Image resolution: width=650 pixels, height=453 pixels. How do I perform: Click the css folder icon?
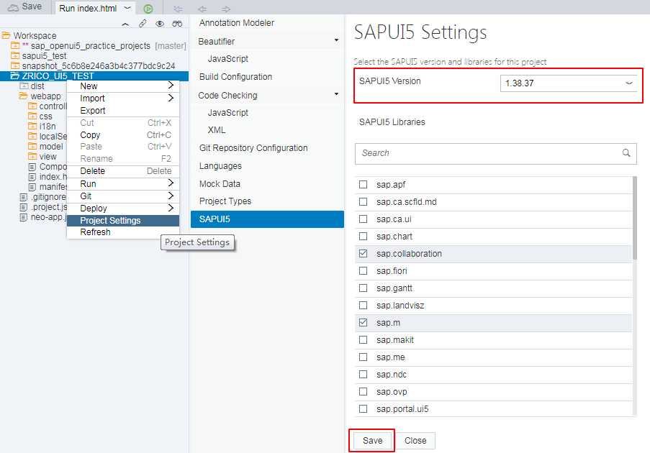[x=32, y=116]
